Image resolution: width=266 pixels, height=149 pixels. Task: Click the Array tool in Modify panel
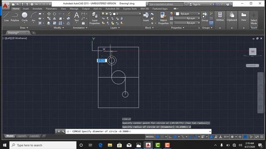point(60,23)
